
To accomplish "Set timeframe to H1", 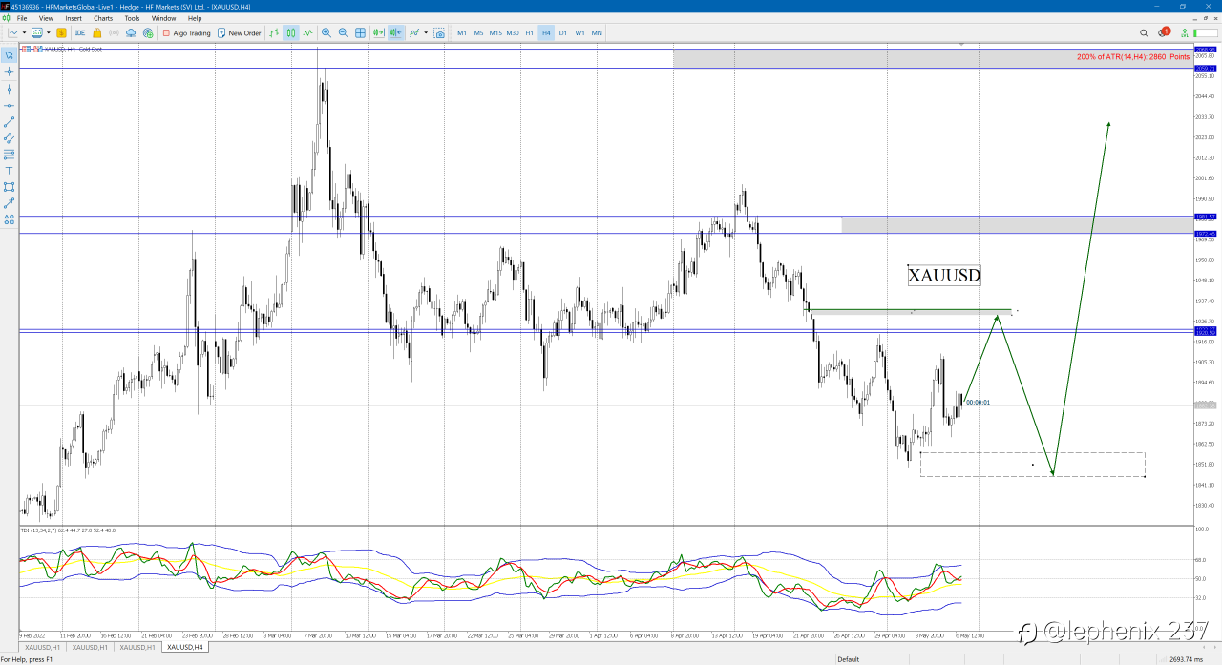I will (529, 32).
